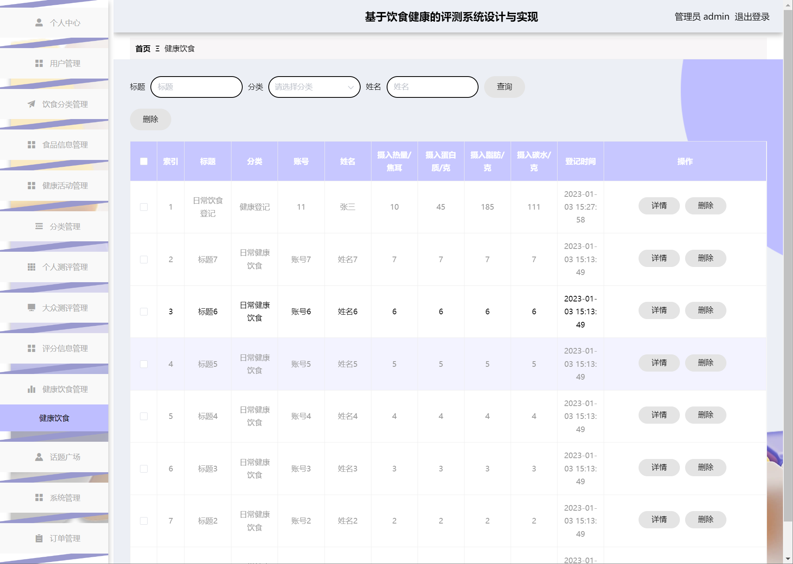Click 退出登录 to log out
Screen dimensions: 793x564
click(x=752, y=17)
